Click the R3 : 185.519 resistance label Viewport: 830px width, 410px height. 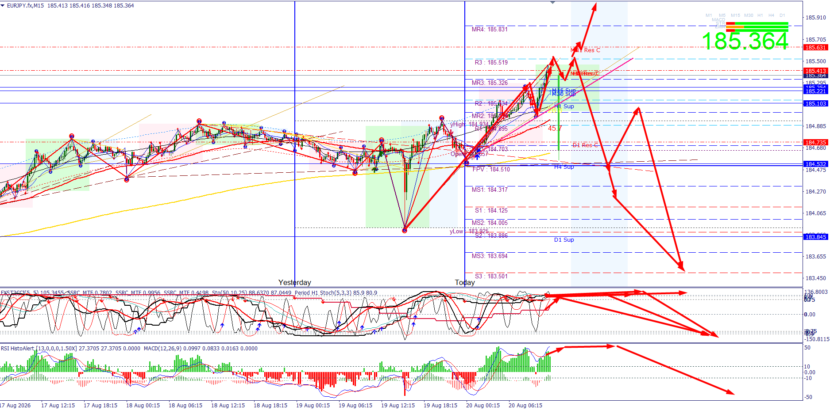pyautogui.click(x=491, y=63)
